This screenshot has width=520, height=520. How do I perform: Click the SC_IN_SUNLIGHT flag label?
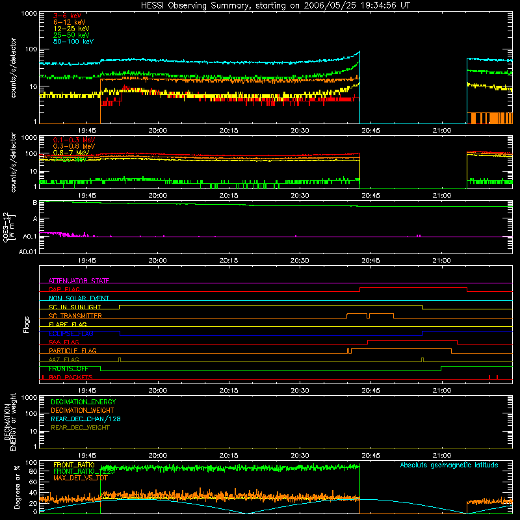pos(75,307)
